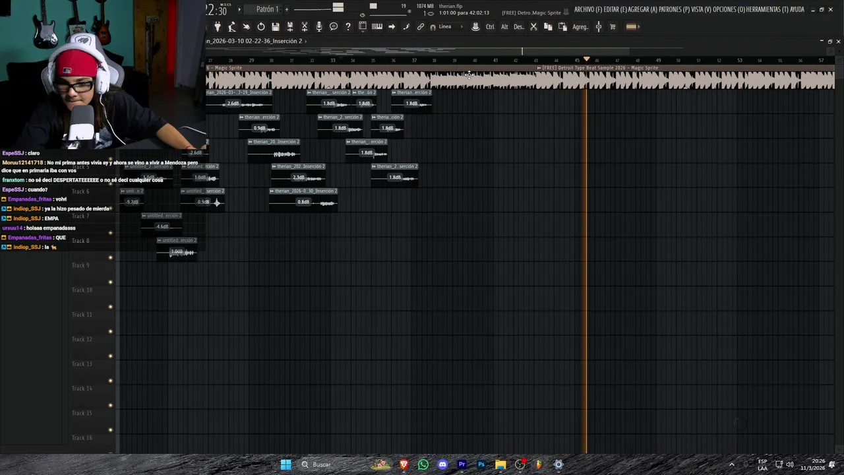The width and height of the screenshot is (844, 475).
Task: Toggle mute dot for Track 9
Action: point(110,282)
